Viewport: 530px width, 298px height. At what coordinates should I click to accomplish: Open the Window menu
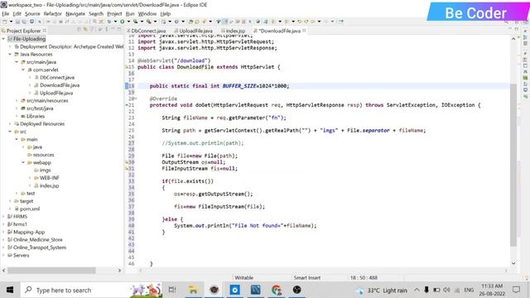coord(147,13)
